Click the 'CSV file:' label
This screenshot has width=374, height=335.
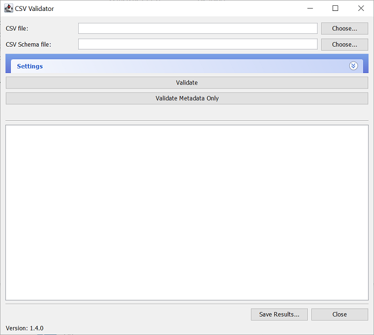(17, 29)
